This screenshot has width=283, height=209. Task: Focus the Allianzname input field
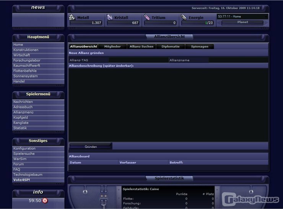pyautogui.click(x=238, y=60)
